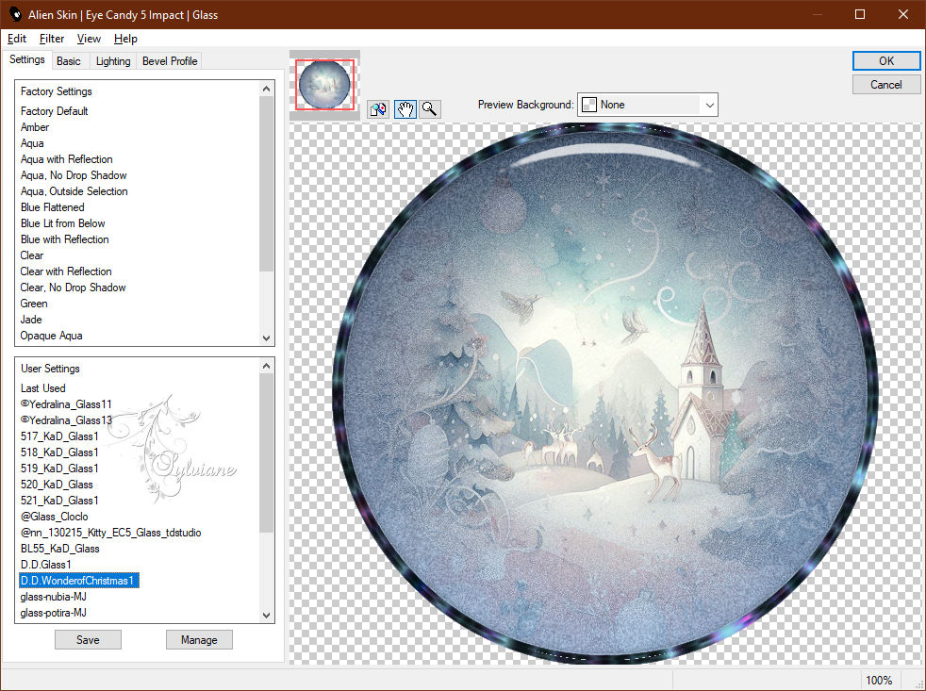
Task: Select 521_KaD_Glass1 user setting
Action: [x=59, y=501]
